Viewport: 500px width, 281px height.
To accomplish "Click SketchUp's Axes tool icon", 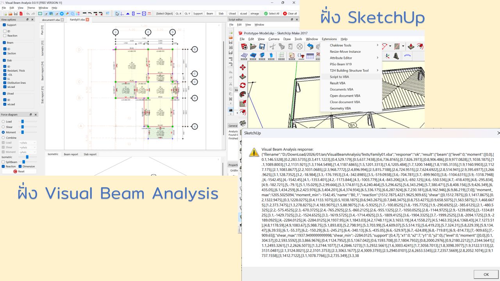I will [x=387, y=56].
